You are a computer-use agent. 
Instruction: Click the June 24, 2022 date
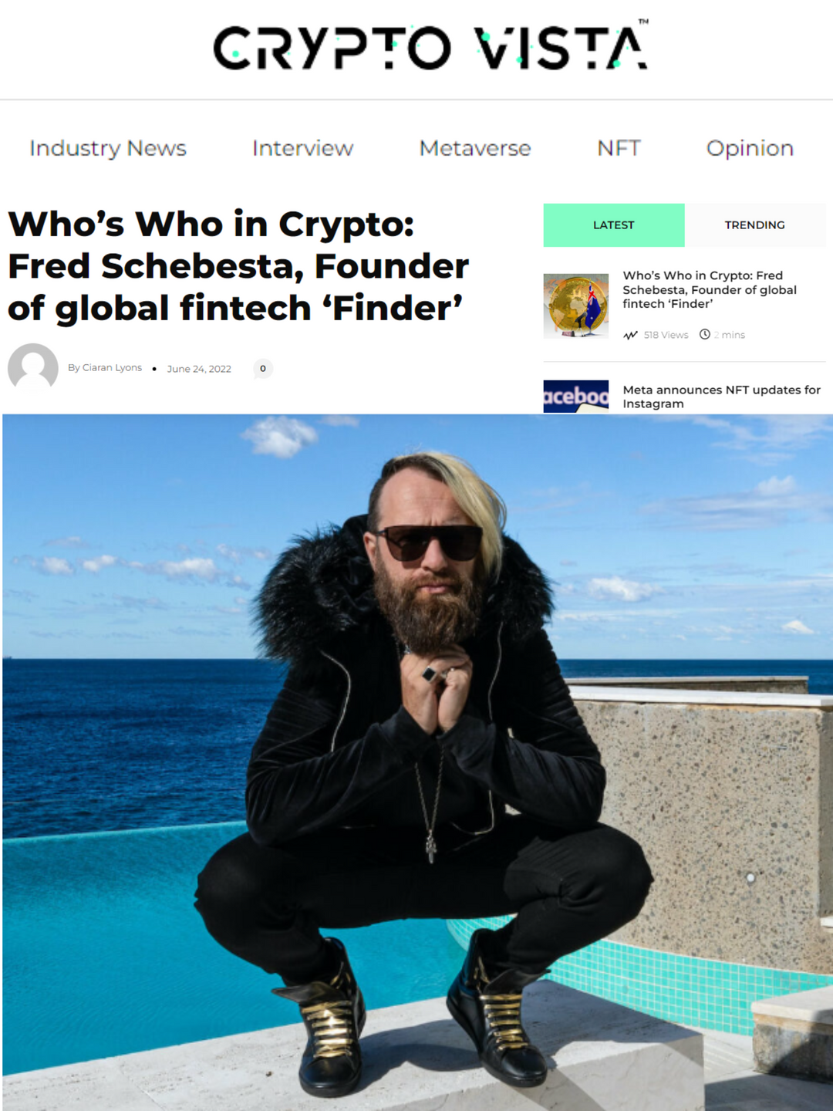pos(199,369)
